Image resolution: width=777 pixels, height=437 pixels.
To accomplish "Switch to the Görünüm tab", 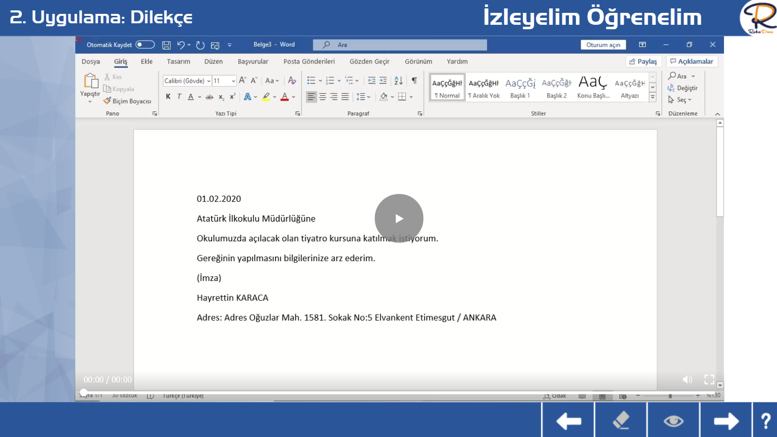I will pos(418,61).
